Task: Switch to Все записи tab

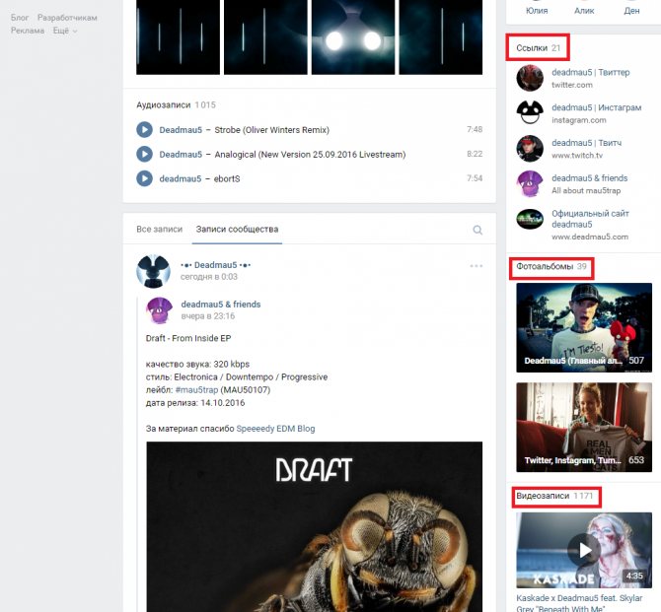Action: pos(160,230)
